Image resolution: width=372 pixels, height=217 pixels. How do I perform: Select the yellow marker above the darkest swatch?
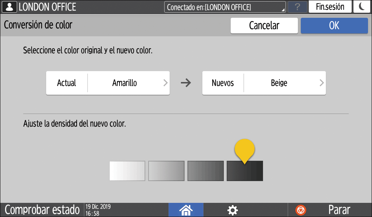244,149
